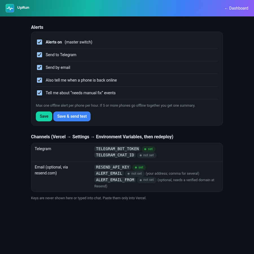Click the green Save button
The image size is (254, 254).
click(44, 116)
